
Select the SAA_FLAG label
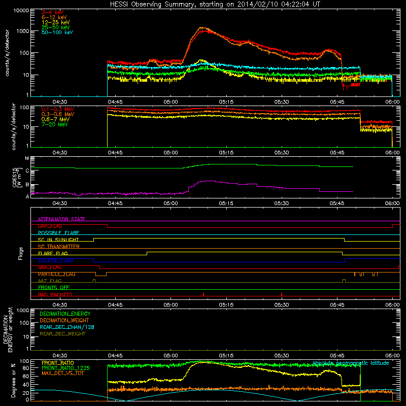(50, 267)
